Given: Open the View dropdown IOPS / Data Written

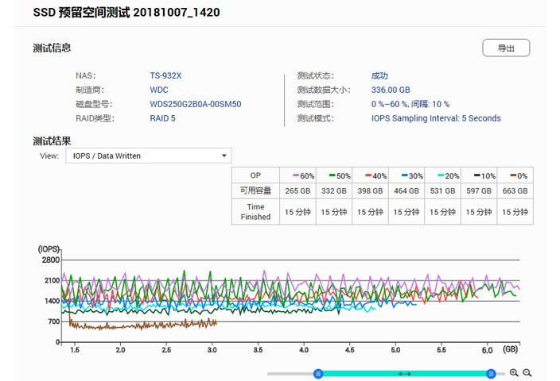Looking at the screenshot, I should [147, 156].
